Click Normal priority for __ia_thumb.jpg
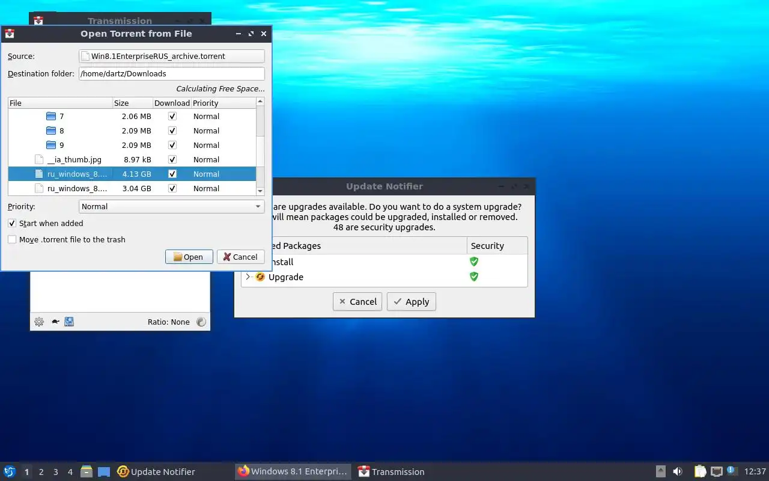769x481 pixels. click(206, 159)
